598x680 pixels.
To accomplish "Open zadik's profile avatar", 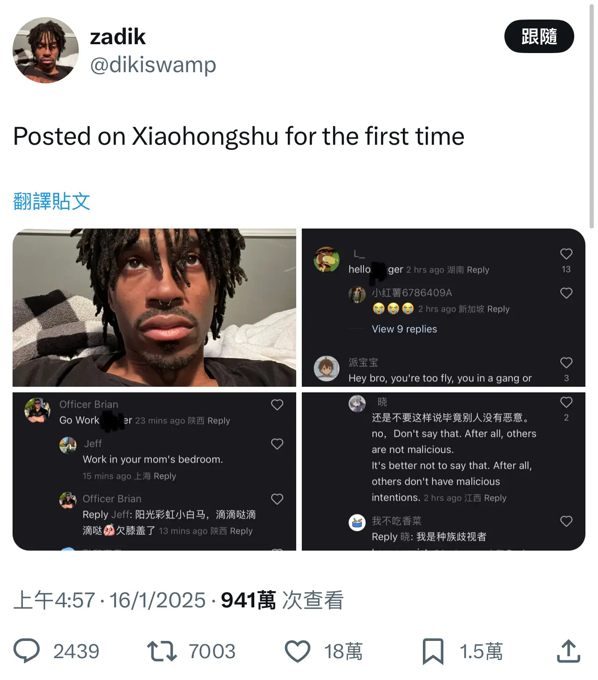I will click(x=46, y=50).
